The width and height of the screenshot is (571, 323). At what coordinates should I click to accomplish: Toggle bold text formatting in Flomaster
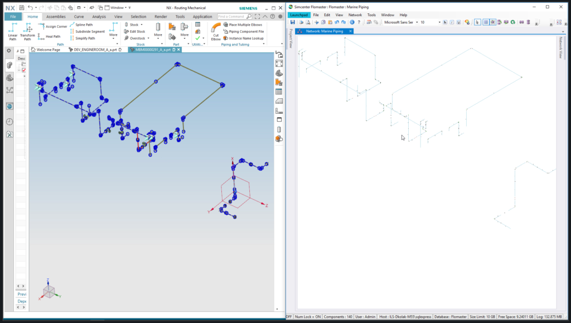point(445,22)
